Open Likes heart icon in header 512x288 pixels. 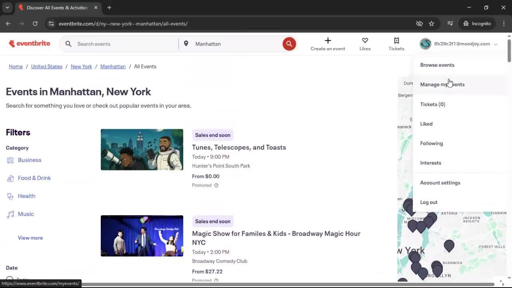pos(365,40)
